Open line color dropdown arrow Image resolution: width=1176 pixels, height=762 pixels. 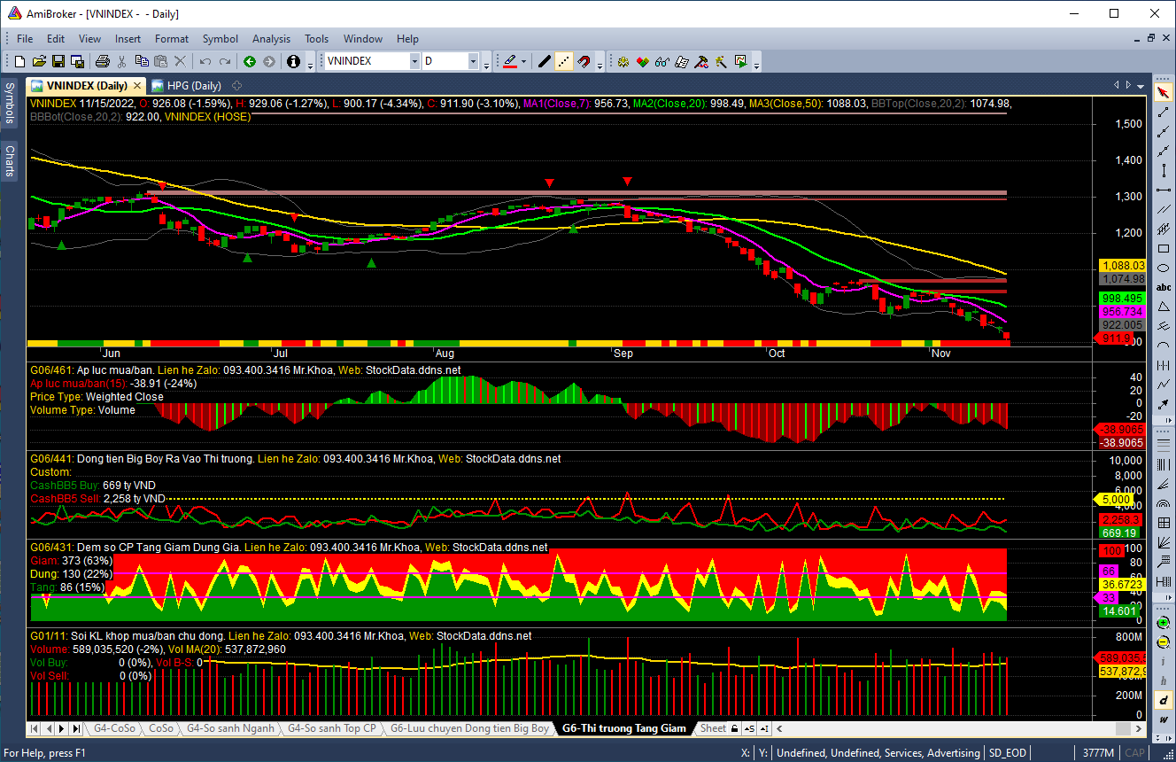pos(523,61)
